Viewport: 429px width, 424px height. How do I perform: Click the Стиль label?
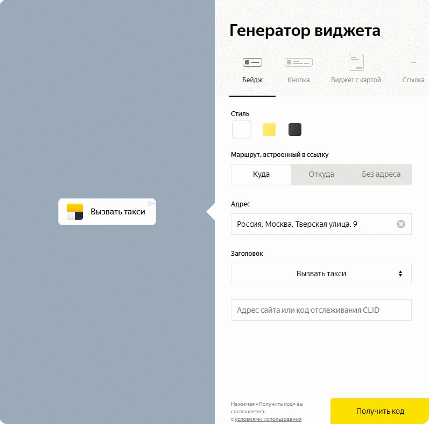pyautogui.click(x=240, y=113)
